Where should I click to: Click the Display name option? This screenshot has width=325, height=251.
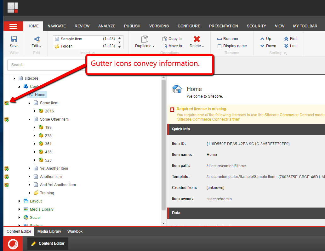pos(232,46)
